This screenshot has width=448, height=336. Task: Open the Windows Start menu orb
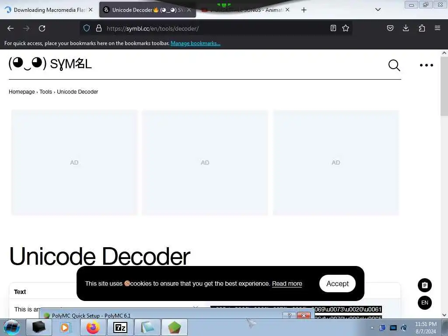[12, 327]
